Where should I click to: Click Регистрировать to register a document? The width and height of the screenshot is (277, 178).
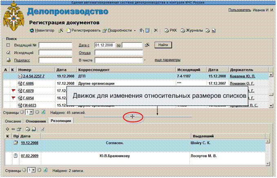pyautogui.click(x=84, y=31)
